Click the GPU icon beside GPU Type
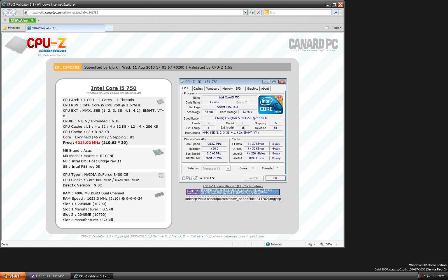Screen dimensions: 448x280 [161, 176]
